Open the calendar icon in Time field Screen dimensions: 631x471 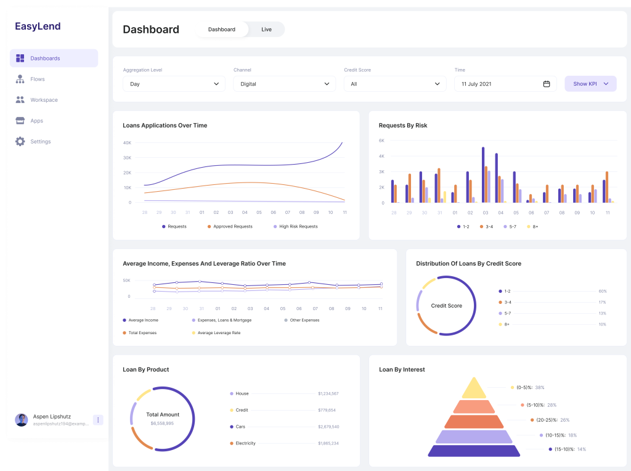pyautogui.click(x=546, y=84)
